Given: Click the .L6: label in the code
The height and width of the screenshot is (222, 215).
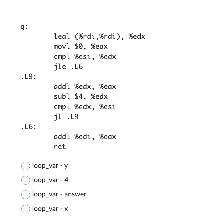Looking at the screenshot, I should pyautogui.click(x=29, y=127).
